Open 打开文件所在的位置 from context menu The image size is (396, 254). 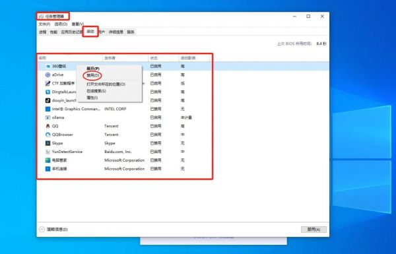pyautogui.click(x=106, y=84)
